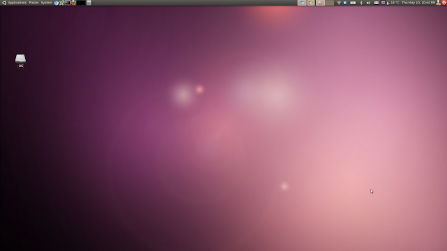Switch to first workspace in the switcher
The width and height of the screenshot is (447, 251).
(x=302, y=3)
